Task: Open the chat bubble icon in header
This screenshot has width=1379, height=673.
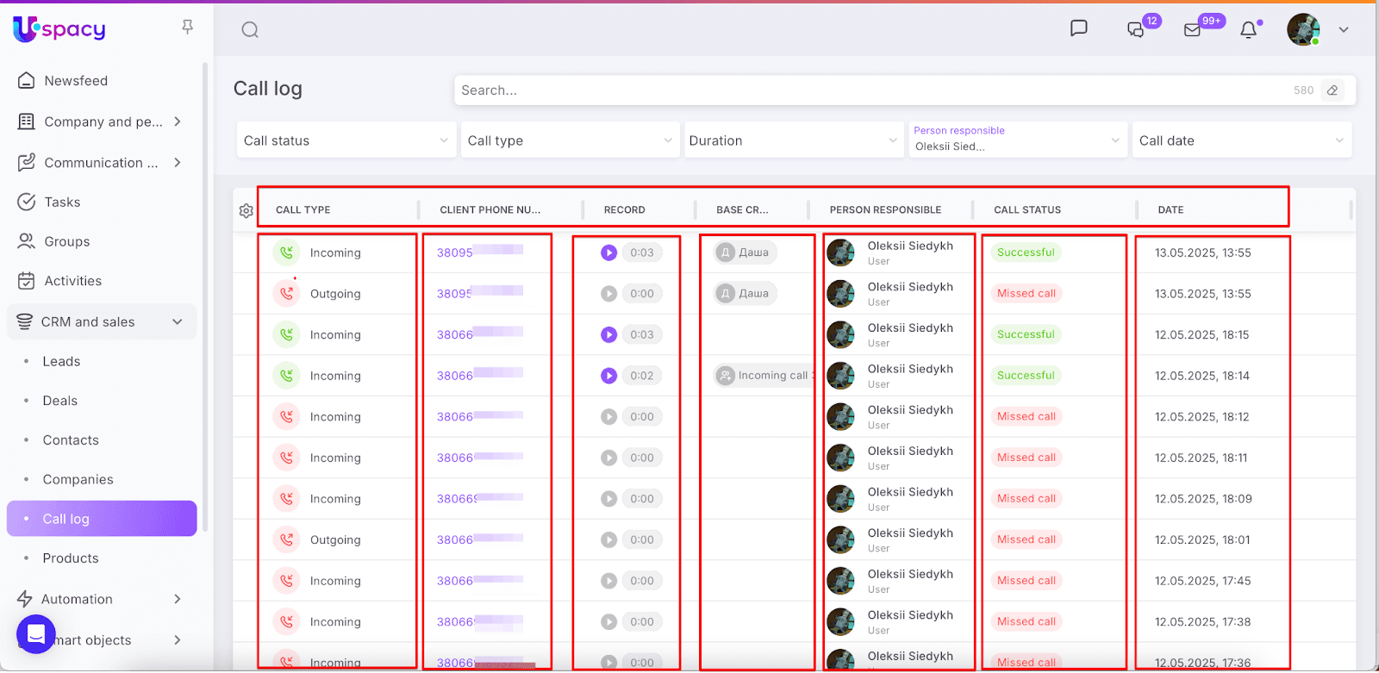Action: 1078,28
